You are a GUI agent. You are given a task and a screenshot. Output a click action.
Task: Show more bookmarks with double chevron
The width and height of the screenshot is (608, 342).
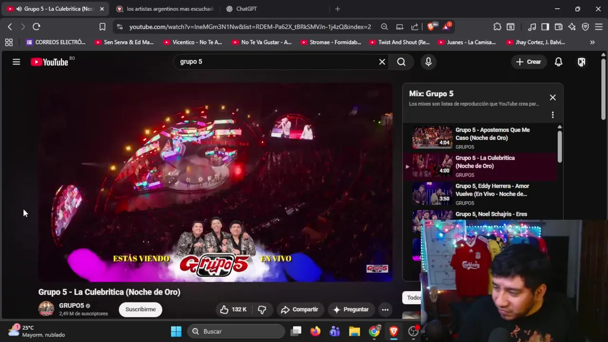click(x=592, y=42)
